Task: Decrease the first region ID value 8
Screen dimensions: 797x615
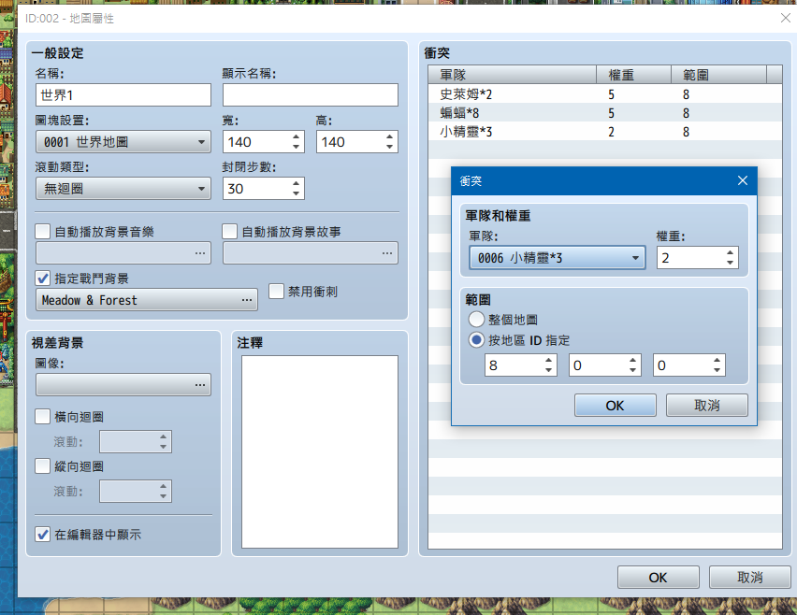Action: coord(548,370)
